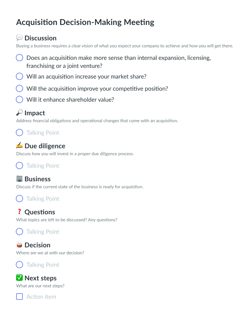Image resolution: width=251 pixels, height=320 pixels.
Task: Toggle the empty circle under Decision
Action: [19, 265]
